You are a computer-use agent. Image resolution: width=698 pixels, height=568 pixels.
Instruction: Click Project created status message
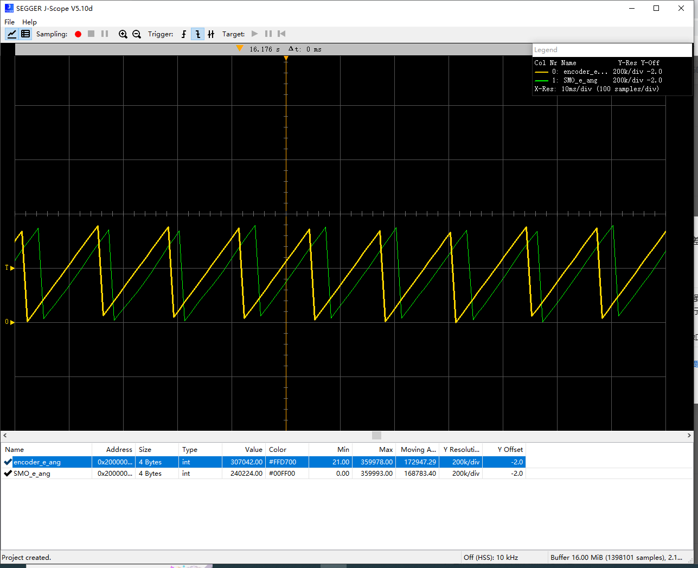point(27,557)
